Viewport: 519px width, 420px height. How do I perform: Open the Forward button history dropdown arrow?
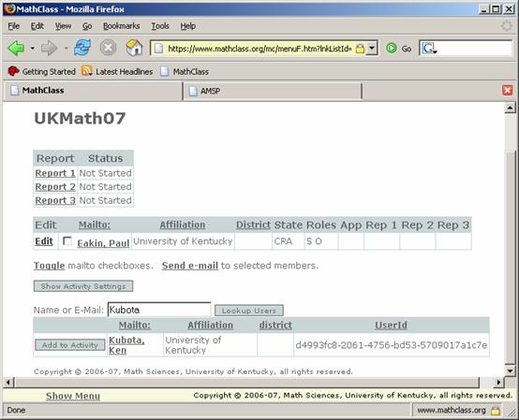click(x=66, y=49)
